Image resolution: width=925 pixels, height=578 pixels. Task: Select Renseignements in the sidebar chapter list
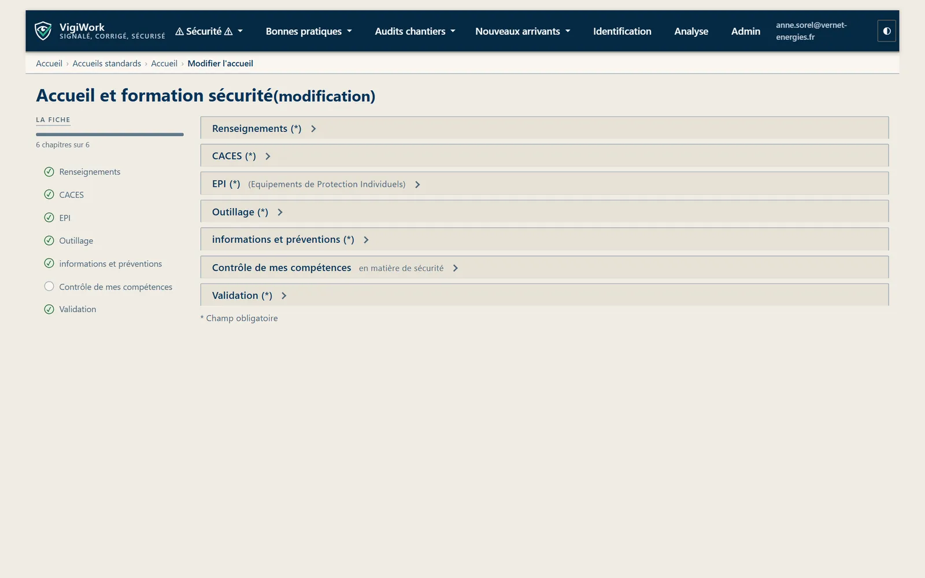click(90, 172)
